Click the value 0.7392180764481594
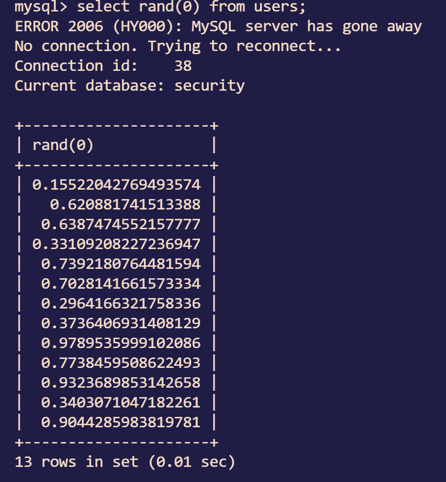This screenshot has height=482, width=446. point(121,264)
